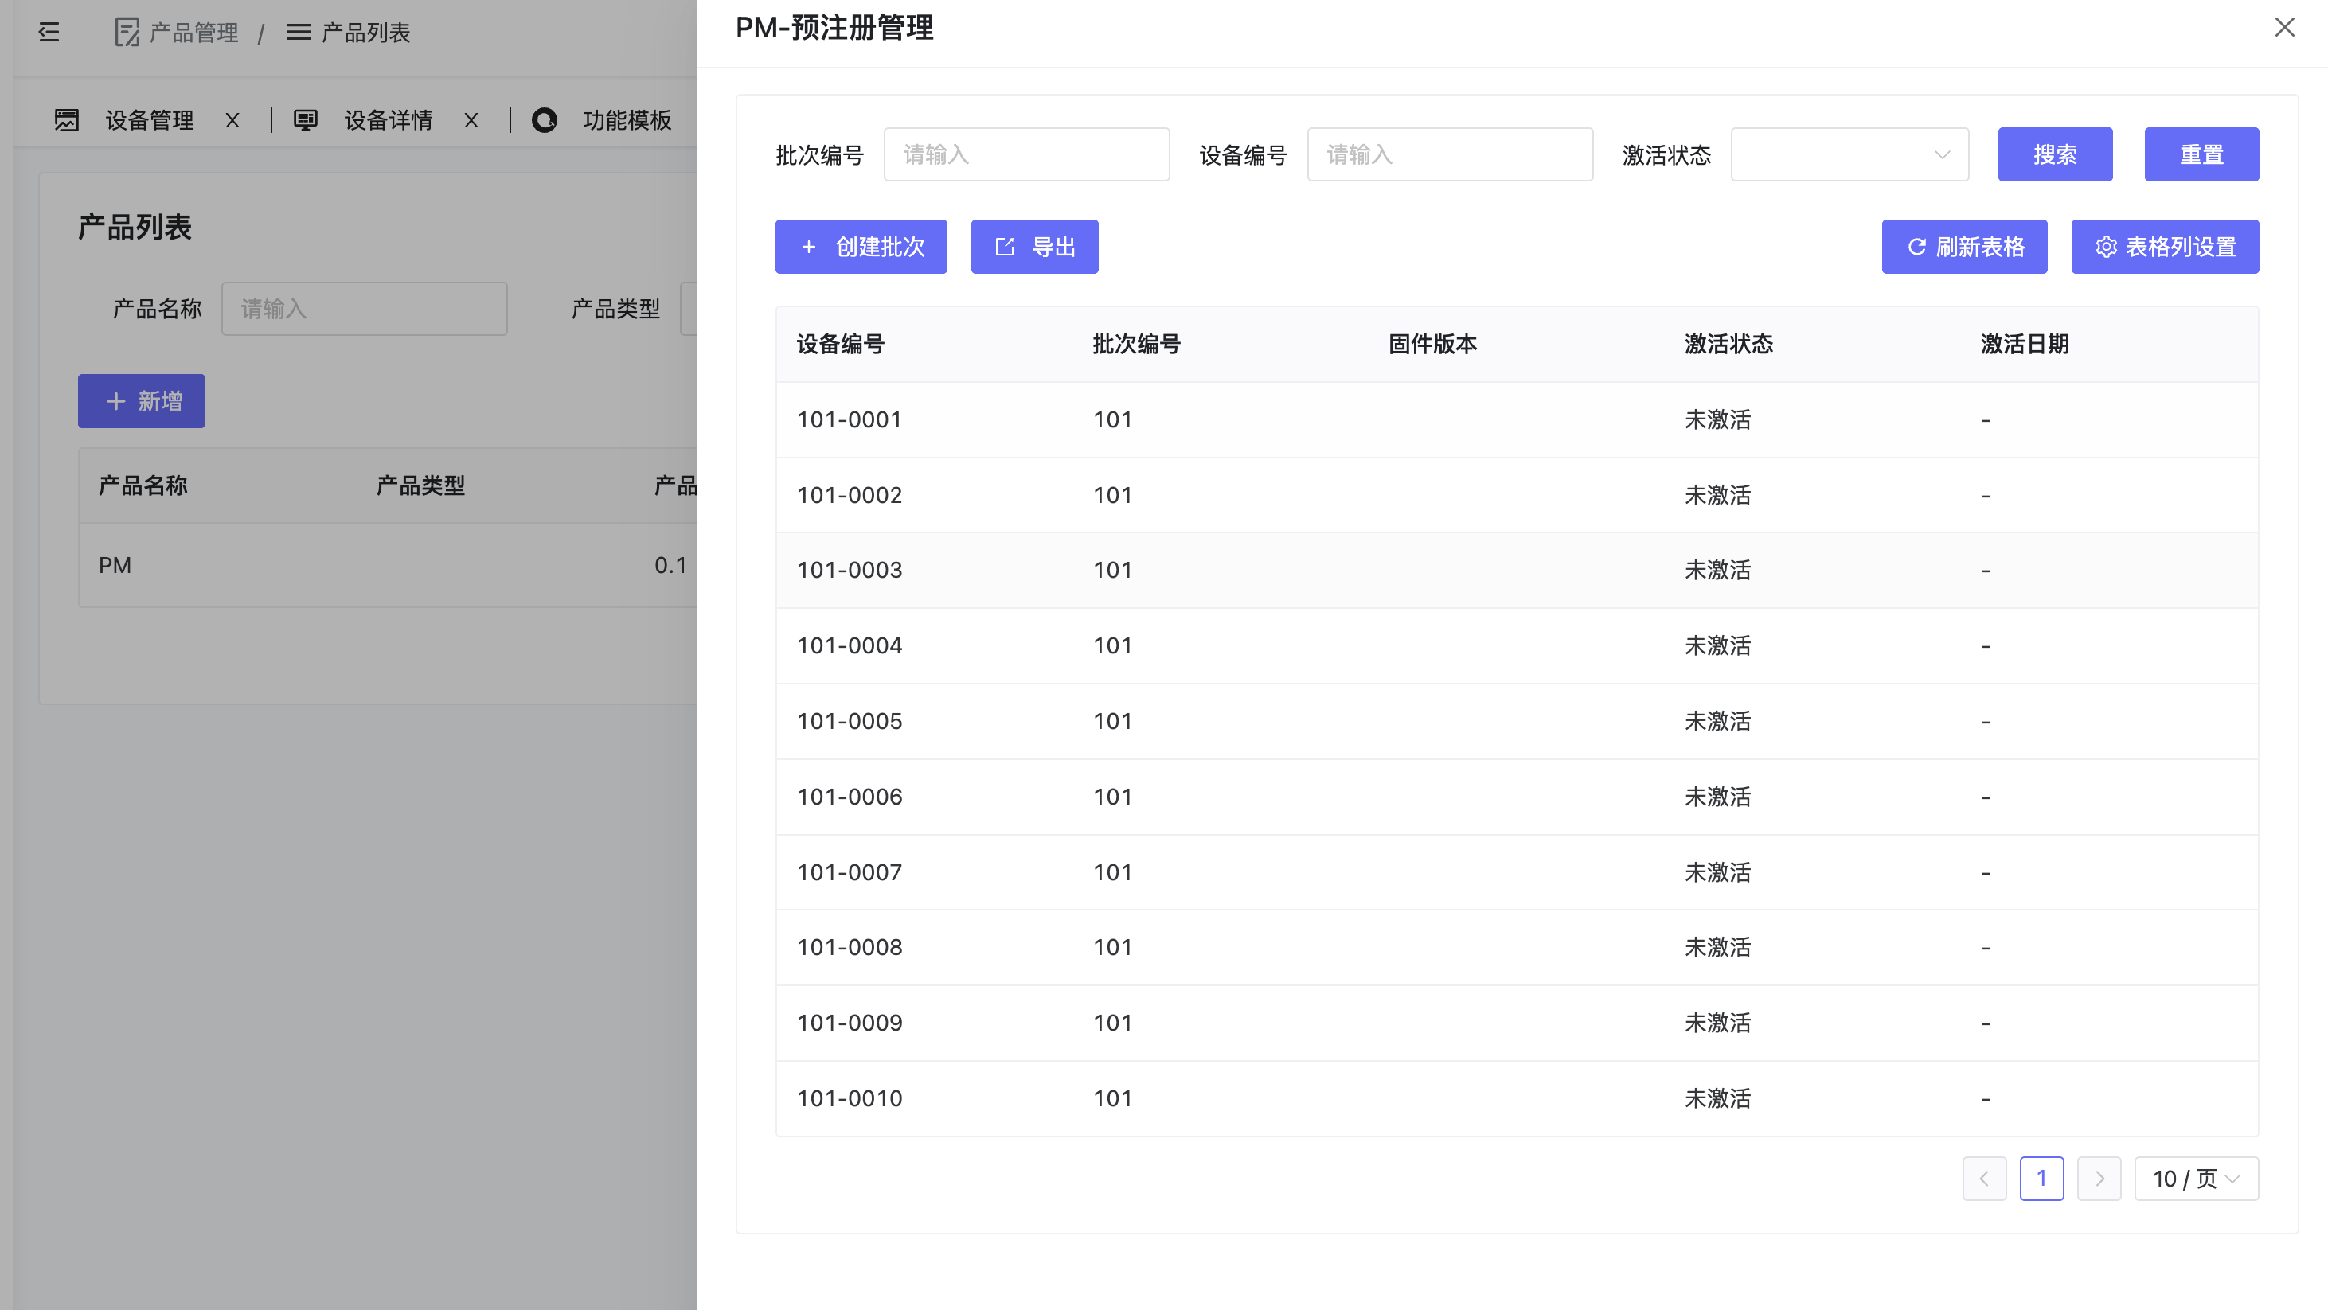Click the 创建批次 create batch button

pyautogui.click(x=861, y=246)
